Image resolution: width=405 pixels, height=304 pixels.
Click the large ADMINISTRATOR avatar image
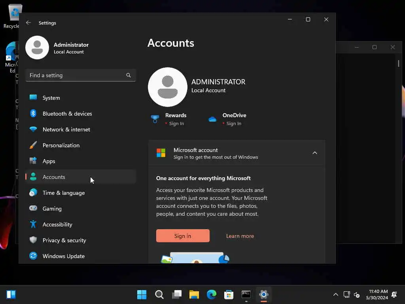tap(168, 87)
